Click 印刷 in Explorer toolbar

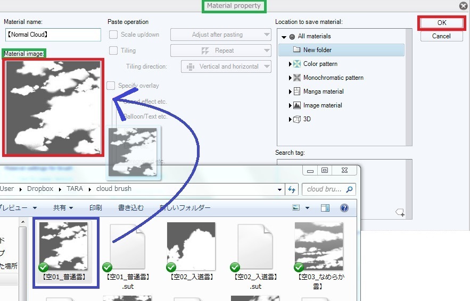(x=96, y=208)
